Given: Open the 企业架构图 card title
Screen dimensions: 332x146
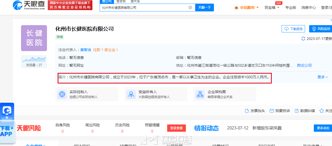Looking at the screenshot, I should click(217, 92).
